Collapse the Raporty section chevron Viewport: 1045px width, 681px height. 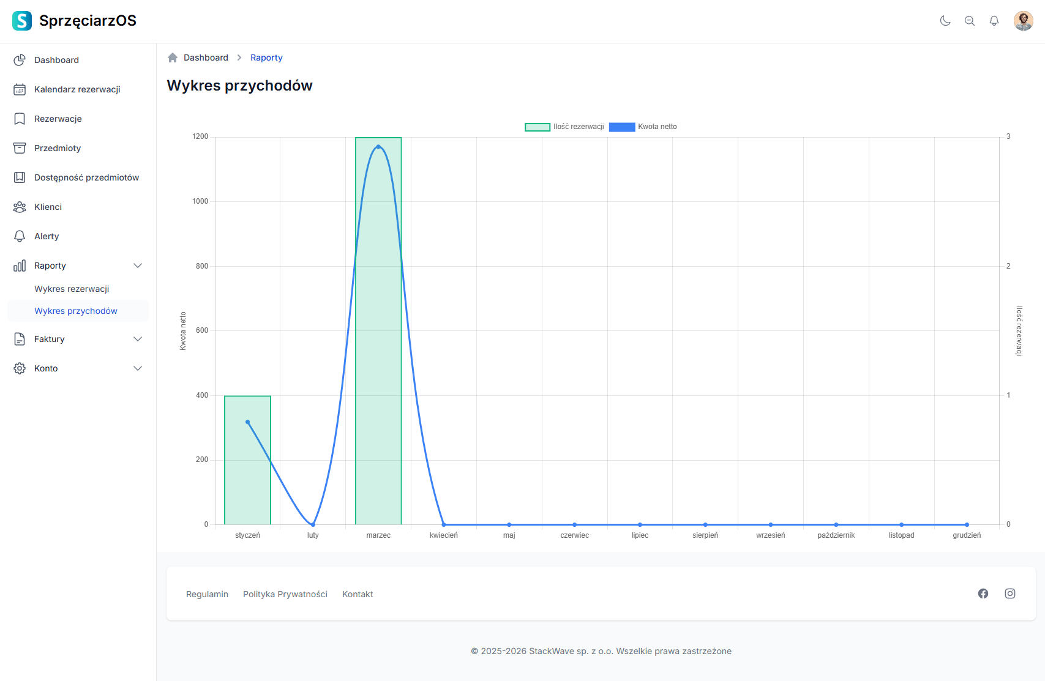138,266
